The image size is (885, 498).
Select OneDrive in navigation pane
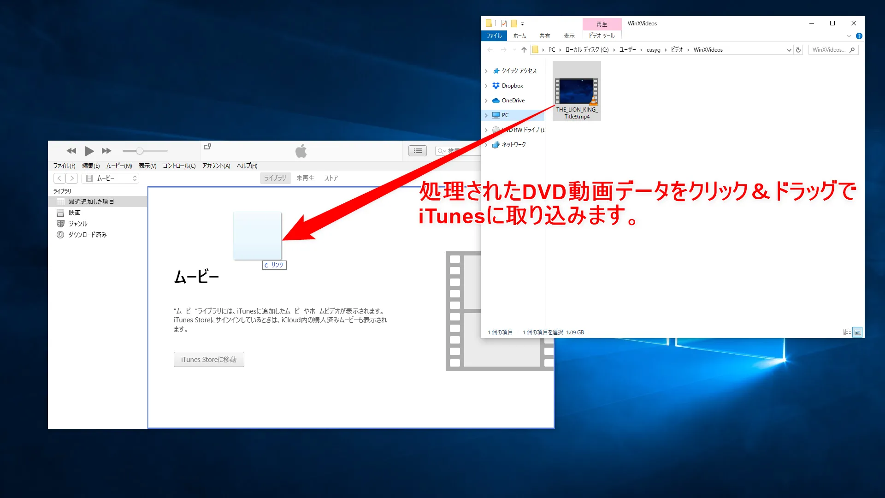click(x=513, y=101)
